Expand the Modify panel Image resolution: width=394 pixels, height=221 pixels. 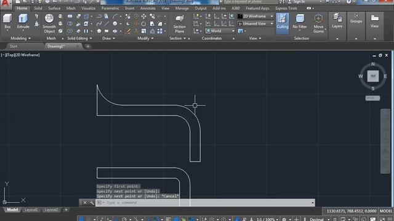(145, 38)
